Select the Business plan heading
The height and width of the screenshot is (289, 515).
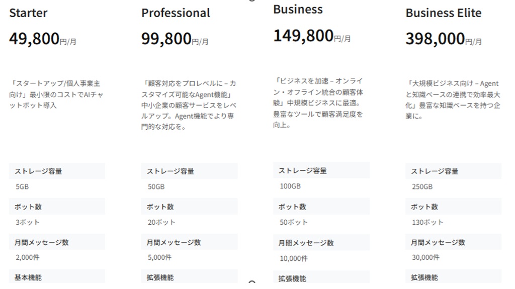click(298, 10)
